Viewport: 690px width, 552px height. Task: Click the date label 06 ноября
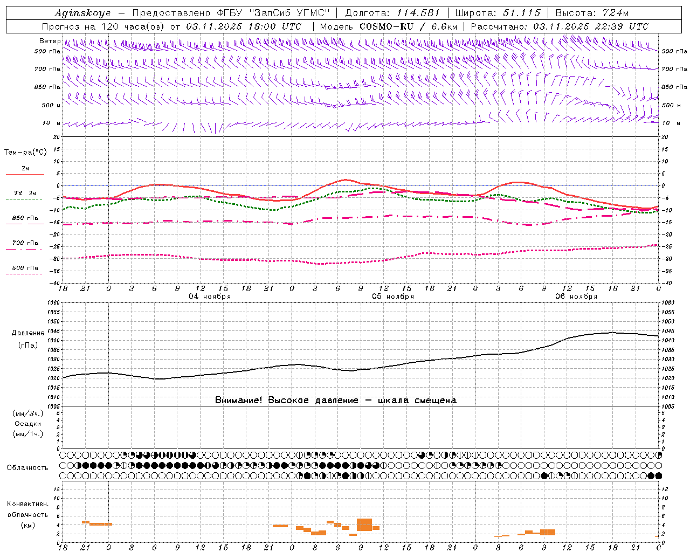[x=576, y=296]
